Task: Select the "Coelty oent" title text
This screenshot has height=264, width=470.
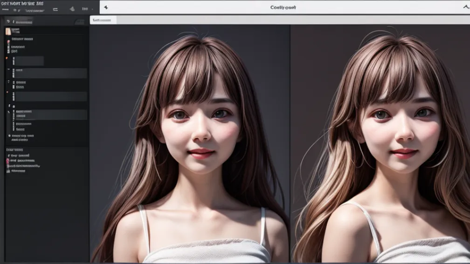Action: point(283,7)
